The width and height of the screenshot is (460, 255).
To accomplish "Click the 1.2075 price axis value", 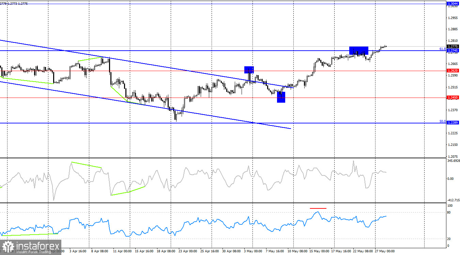I will tap(453, 156).
